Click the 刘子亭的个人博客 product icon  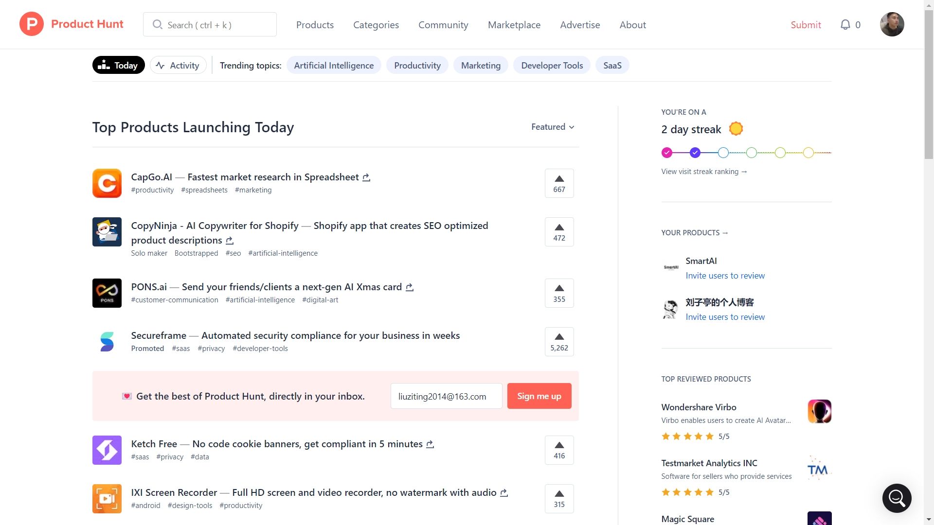point(671,309)
